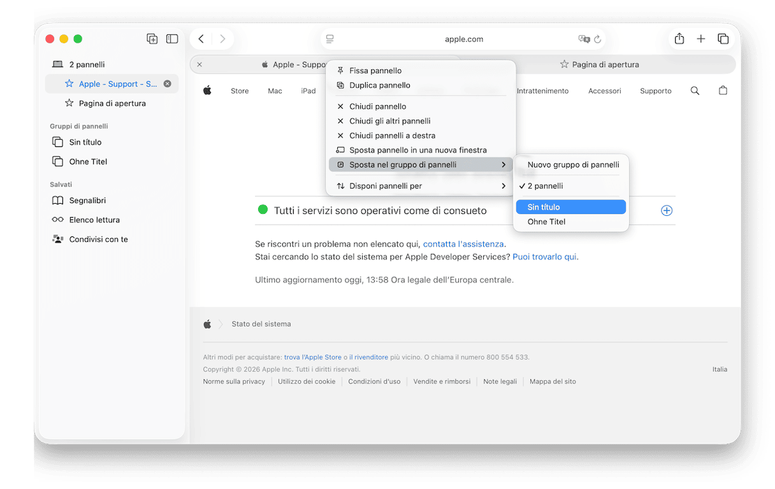Open iPad in the site navigation
Image resolution: width=775 pixels, height=489 pixels.
pos(308,91)
